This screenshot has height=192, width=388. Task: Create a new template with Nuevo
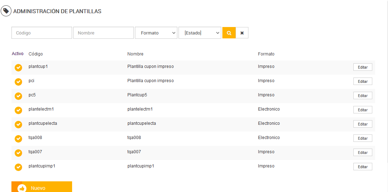click(x=42, y=188)
